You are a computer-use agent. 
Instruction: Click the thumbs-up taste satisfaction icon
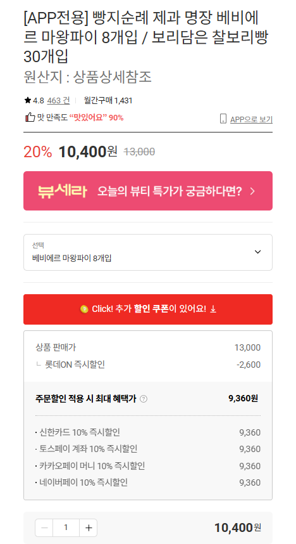(x=30, y=117)
